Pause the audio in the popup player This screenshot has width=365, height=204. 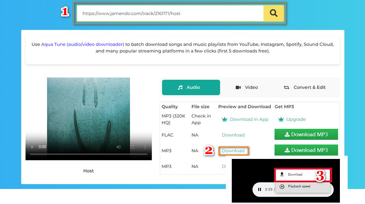coord(260,189)
